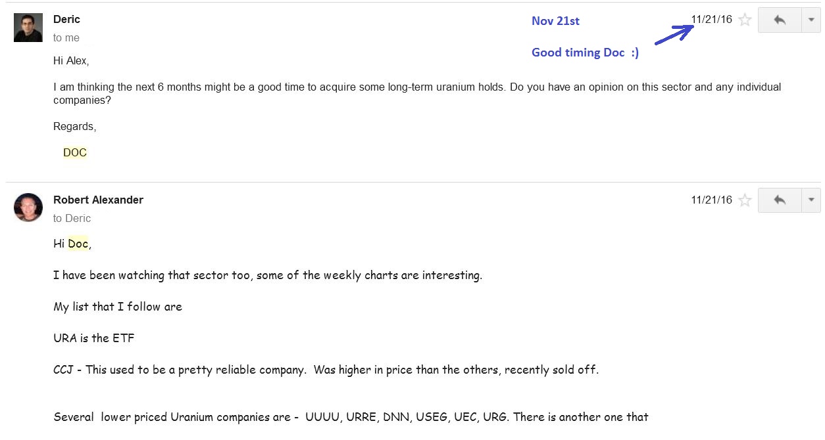825x440 pixels.
Task: Reply to Robert Alexander's message
Action: point(780,200)
